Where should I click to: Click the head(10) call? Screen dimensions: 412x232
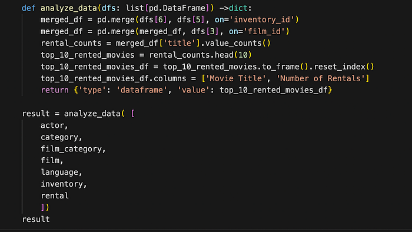(233, 55)
